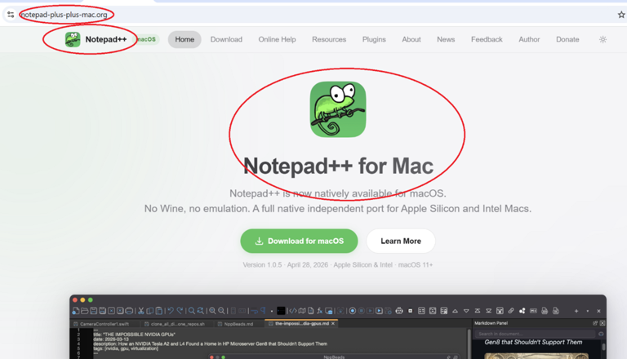Open the Feedback link in the navbar
627x359 pixels.
click(x=487, y=40)
